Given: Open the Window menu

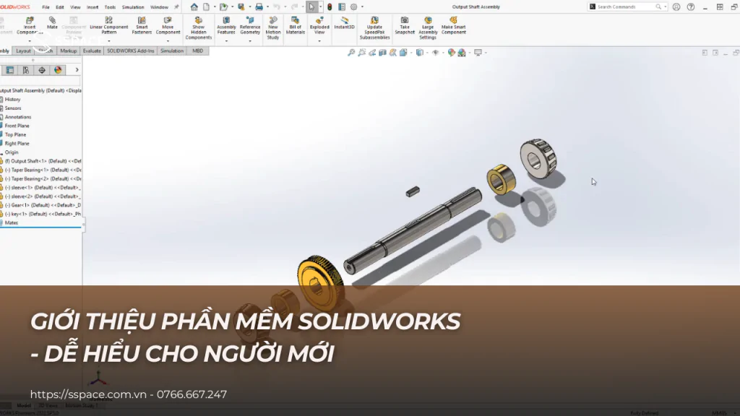Looking at the screenshot, I should pyautogui.click(x=159, y=7).
